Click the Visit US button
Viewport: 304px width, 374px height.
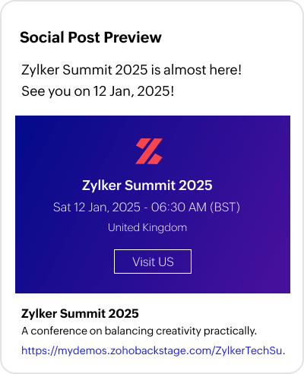coord(153,261)
